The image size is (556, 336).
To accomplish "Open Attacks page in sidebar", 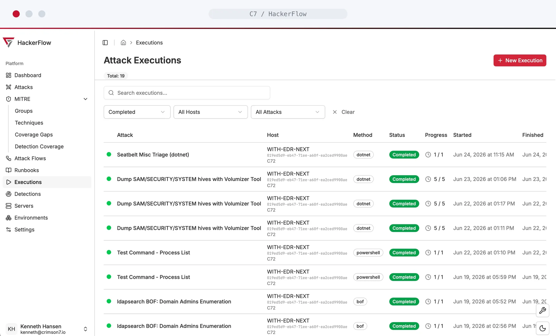I will pyautogui.click(x=23, y=87).
